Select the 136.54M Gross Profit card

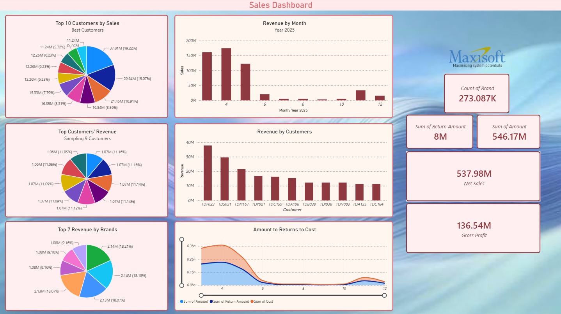coord(473,228)
